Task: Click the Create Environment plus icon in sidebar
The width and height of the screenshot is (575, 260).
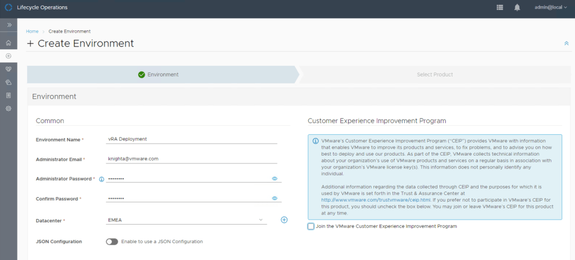Action: click(x=8, y=56)
